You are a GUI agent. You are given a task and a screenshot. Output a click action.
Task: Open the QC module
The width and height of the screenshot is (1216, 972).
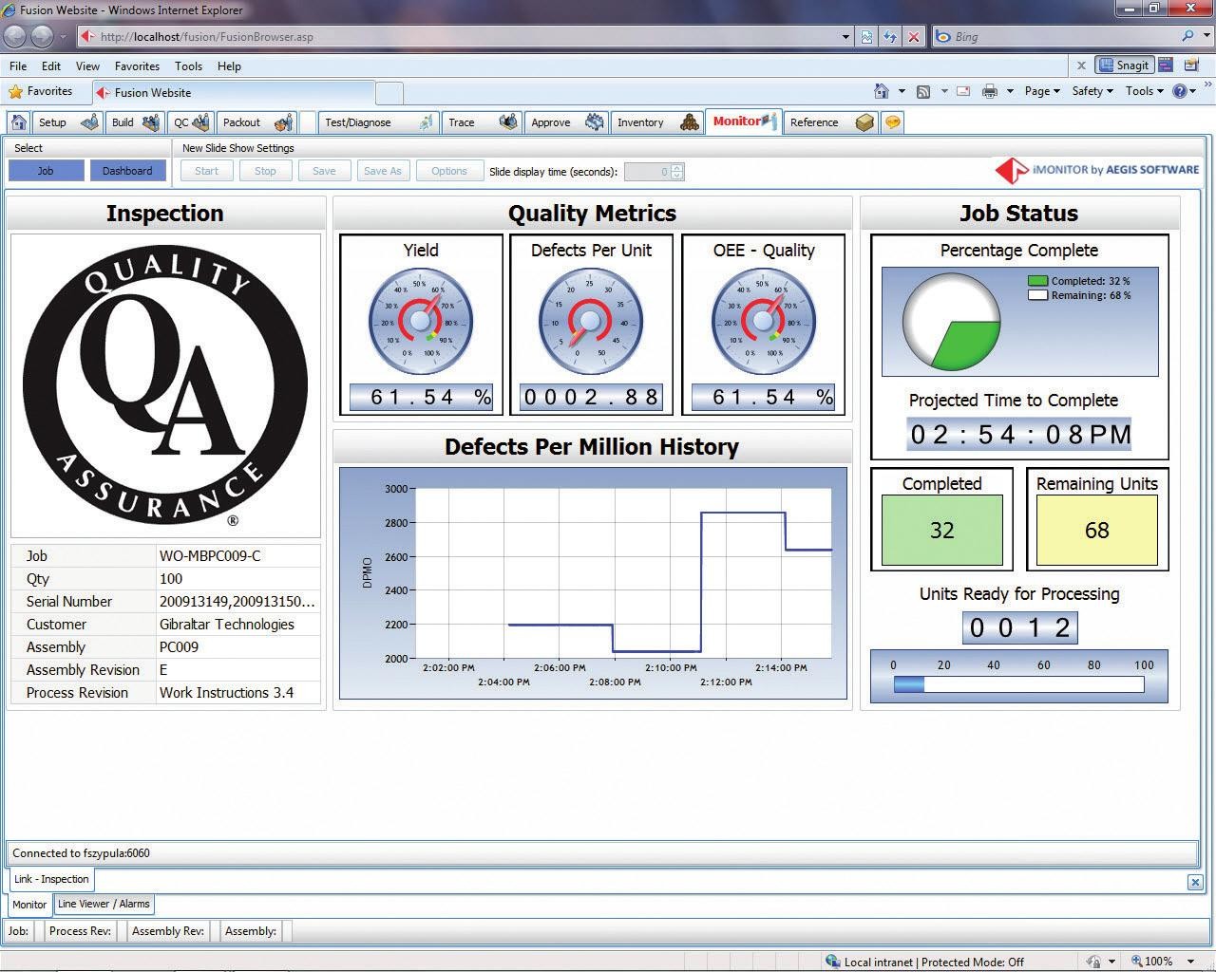pos(192,122)
